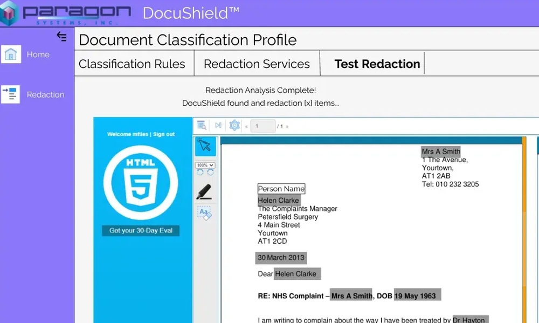Click the skip-to-end icon in viewer toolbar
This screenshot has height=323, width=539.
click(x=218, y=125)
